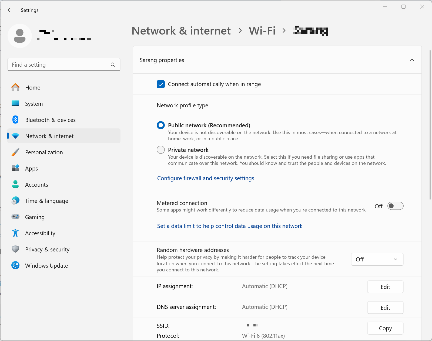This screenshot has height=341, width=432.
Task: Select Public network (Recommended) option
Action: click(x=161, y=125)
